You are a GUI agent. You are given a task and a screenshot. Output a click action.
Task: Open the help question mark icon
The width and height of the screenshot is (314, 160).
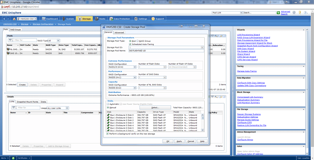coord(306,13)
